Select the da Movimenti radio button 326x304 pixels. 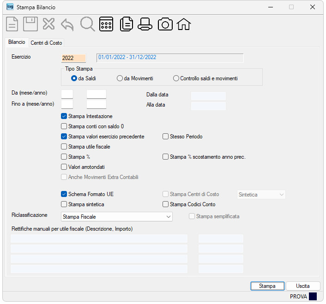(120, 78)
